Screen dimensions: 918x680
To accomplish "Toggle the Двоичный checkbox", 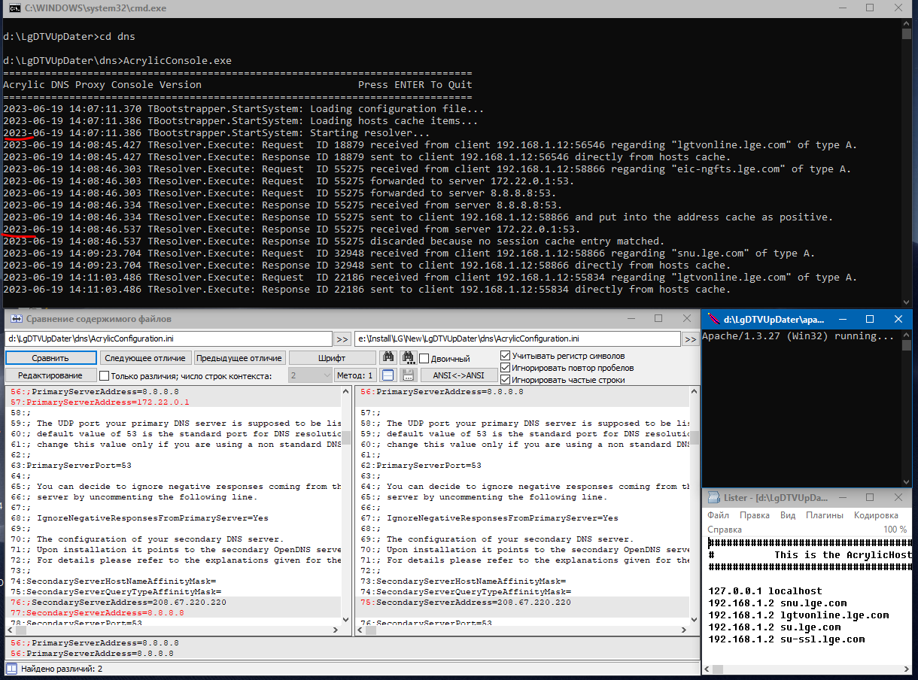I will point(424,359).
